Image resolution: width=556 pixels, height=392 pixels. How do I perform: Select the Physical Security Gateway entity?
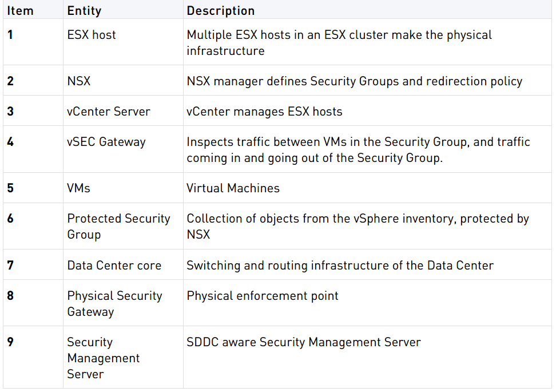[x=114, y=304]
